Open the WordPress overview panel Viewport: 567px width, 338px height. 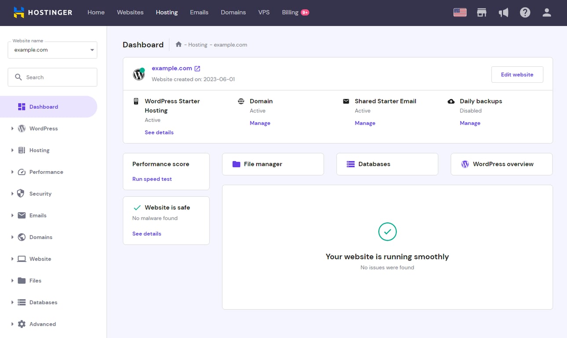[501, 164]
